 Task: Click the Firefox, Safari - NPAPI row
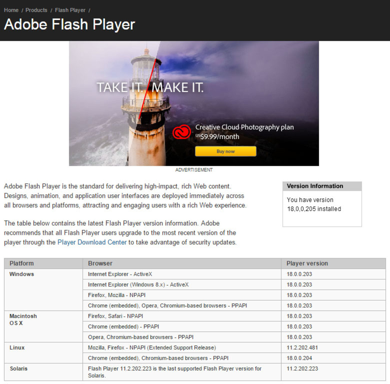pyautogui.click(x=182, y=316)
